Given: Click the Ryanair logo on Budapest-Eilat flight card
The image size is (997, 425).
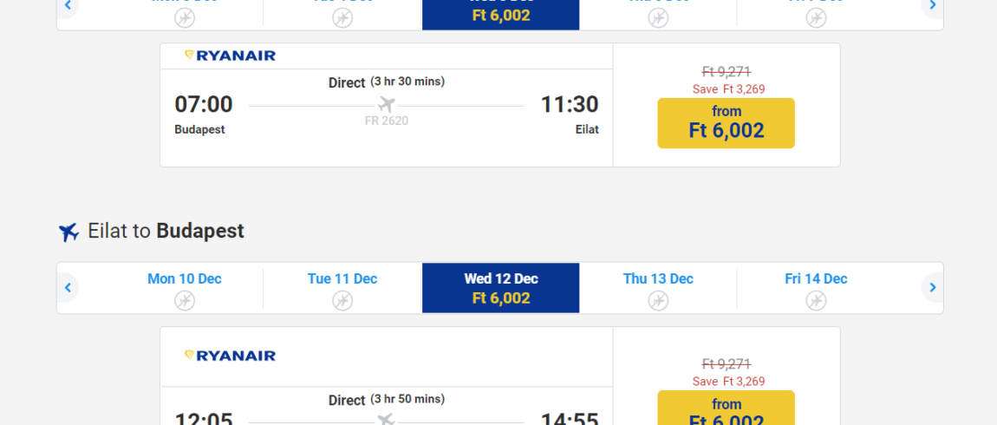Looking at the screenshot, I should click(230, 56).
